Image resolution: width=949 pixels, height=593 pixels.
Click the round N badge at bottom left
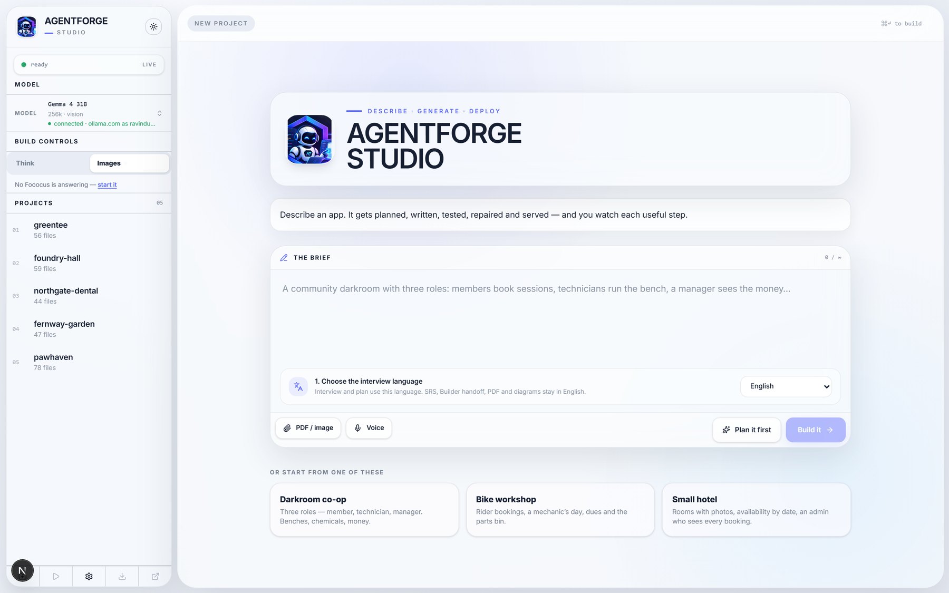click(22, 570)
